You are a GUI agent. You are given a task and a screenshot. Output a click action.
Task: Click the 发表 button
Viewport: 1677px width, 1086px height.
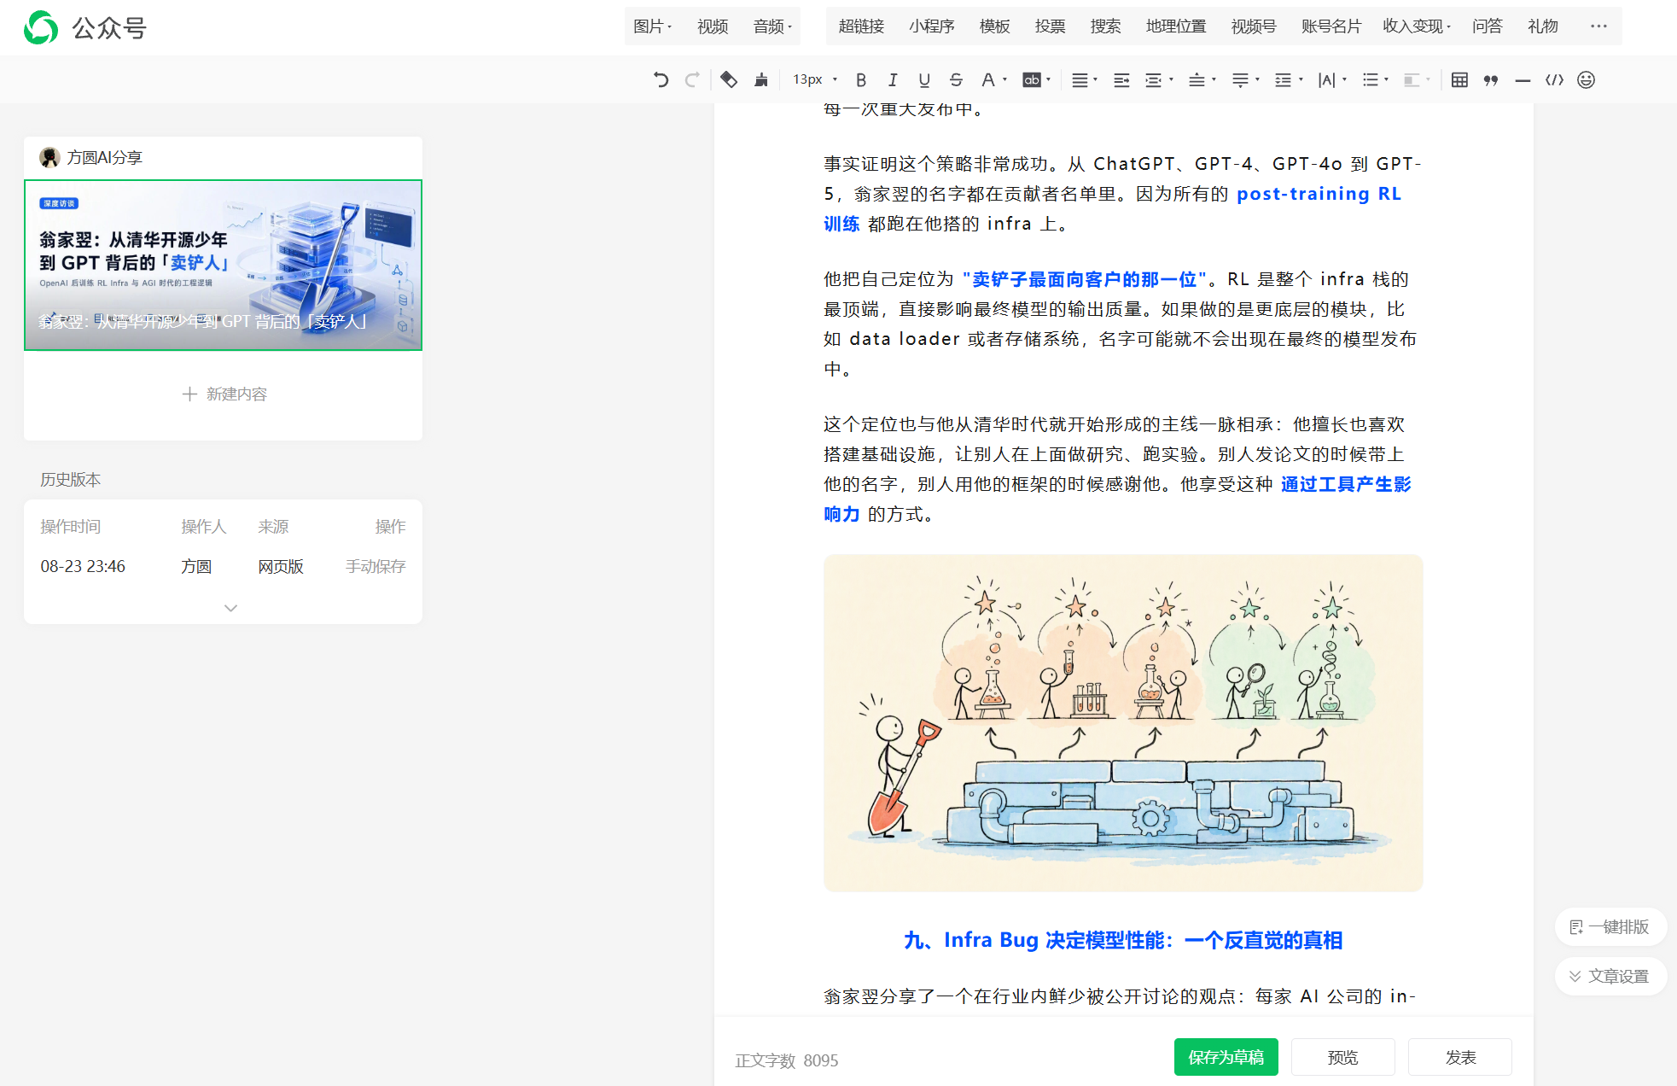click(x=1459, y=1057)
